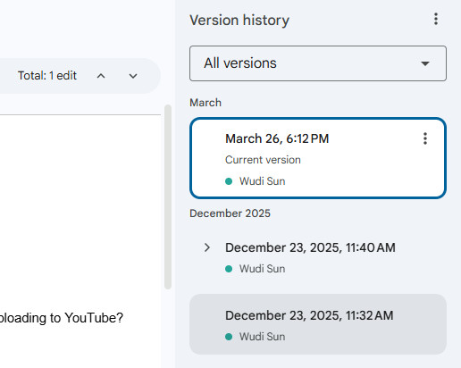The image size is (461, 368).
Task: Click the Version history panel title
Action: click(239, 21)
